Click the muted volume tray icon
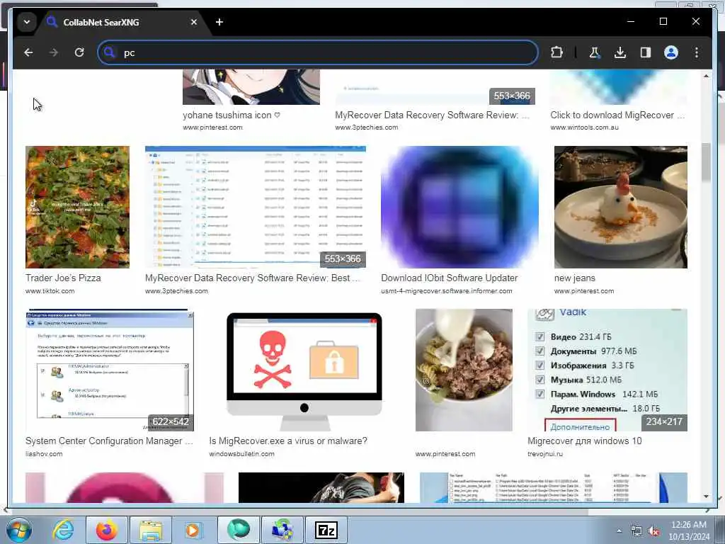This screenshot has height=544, width=725. pyautogui.click(x=653, y=531)
